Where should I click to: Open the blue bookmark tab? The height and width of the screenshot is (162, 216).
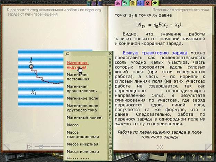[140, 3]
